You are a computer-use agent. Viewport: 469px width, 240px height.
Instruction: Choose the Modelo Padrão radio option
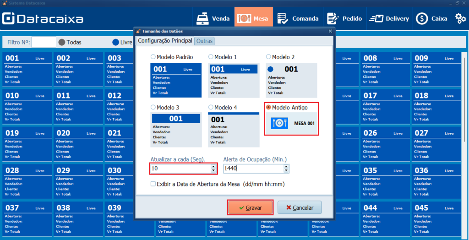point(153,56)
